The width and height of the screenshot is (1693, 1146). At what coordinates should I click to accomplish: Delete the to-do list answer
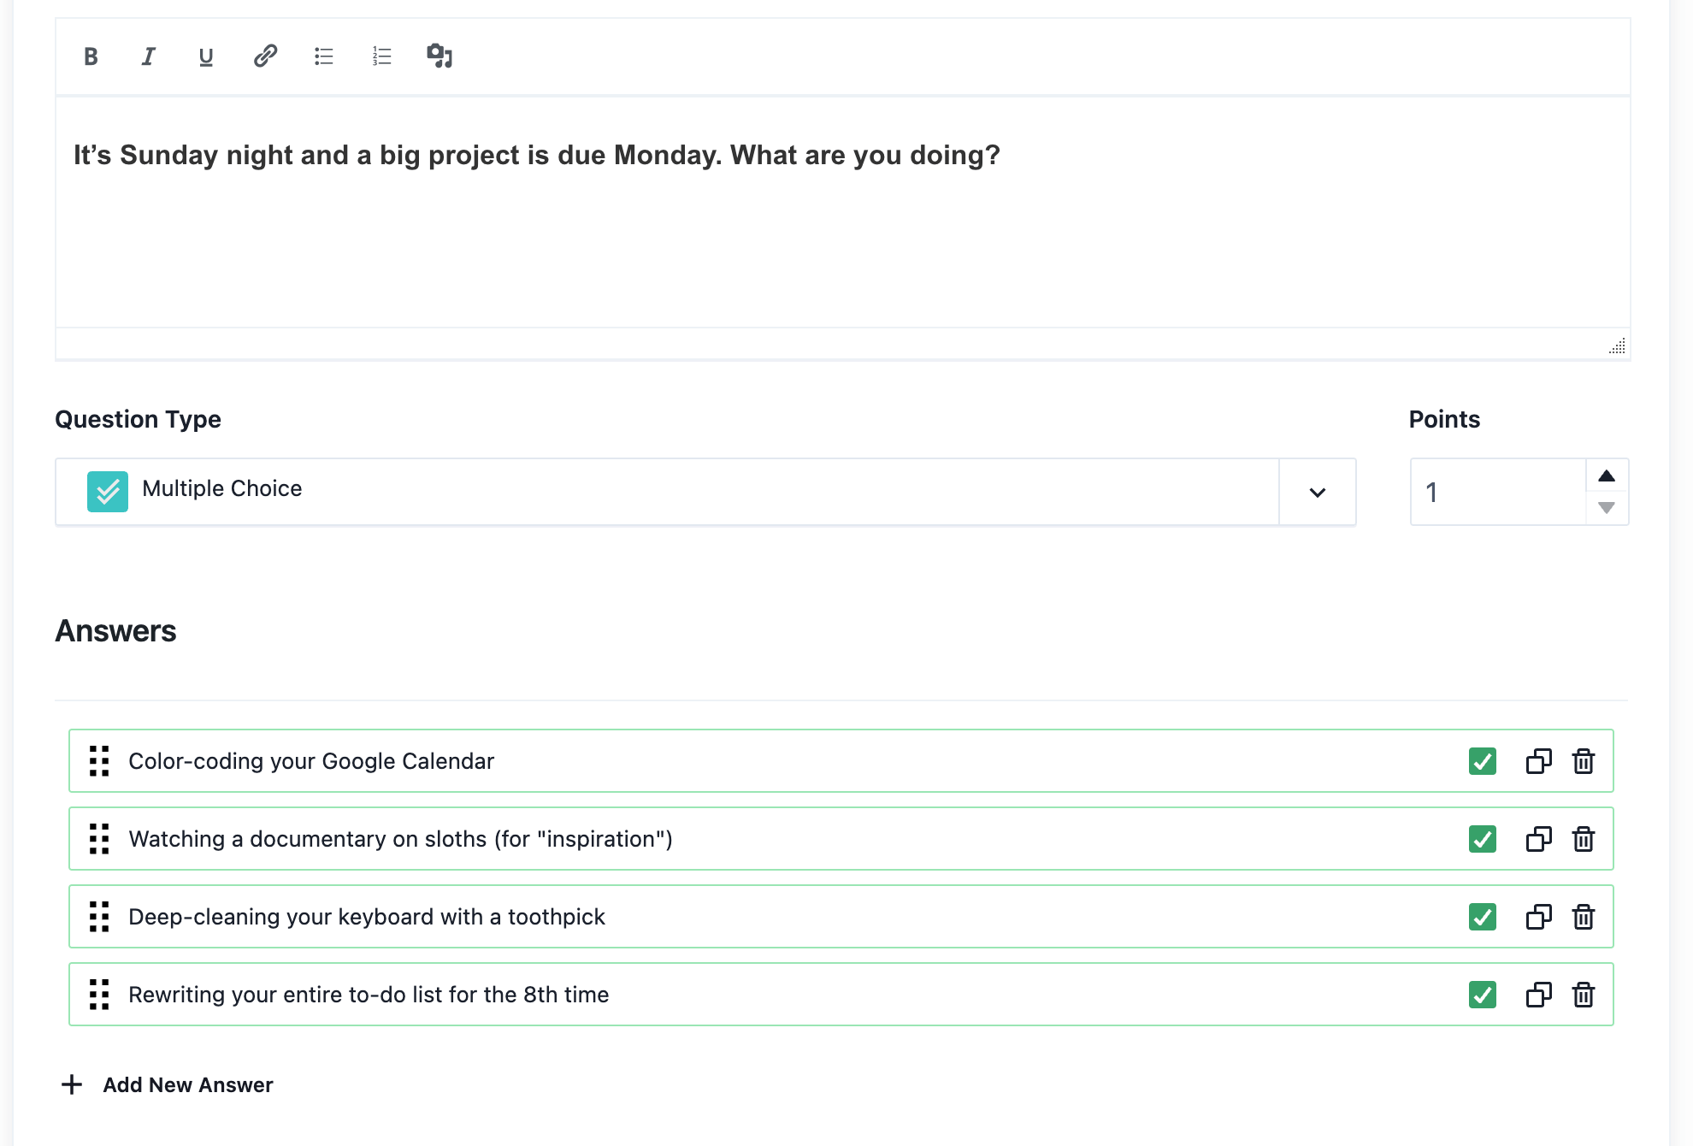coord(1583,995)
